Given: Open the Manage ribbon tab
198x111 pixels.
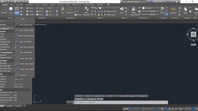Looking at the screenshot, I should [x=45, y=5].
